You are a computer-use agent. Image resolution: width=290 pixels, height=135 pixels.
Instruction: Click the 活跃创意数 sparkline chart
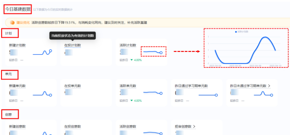[x=153, y=133]
